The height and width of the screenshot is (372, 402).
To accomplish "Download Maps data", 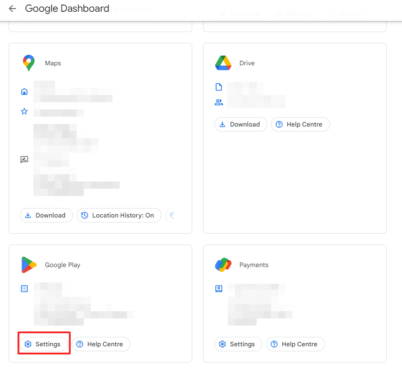I will 46,215.
